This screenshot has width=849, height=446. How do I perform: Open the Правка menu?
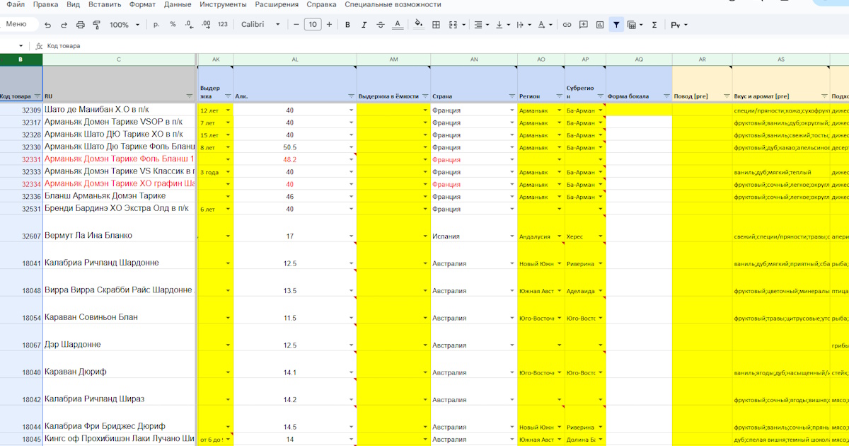point(46,5)
